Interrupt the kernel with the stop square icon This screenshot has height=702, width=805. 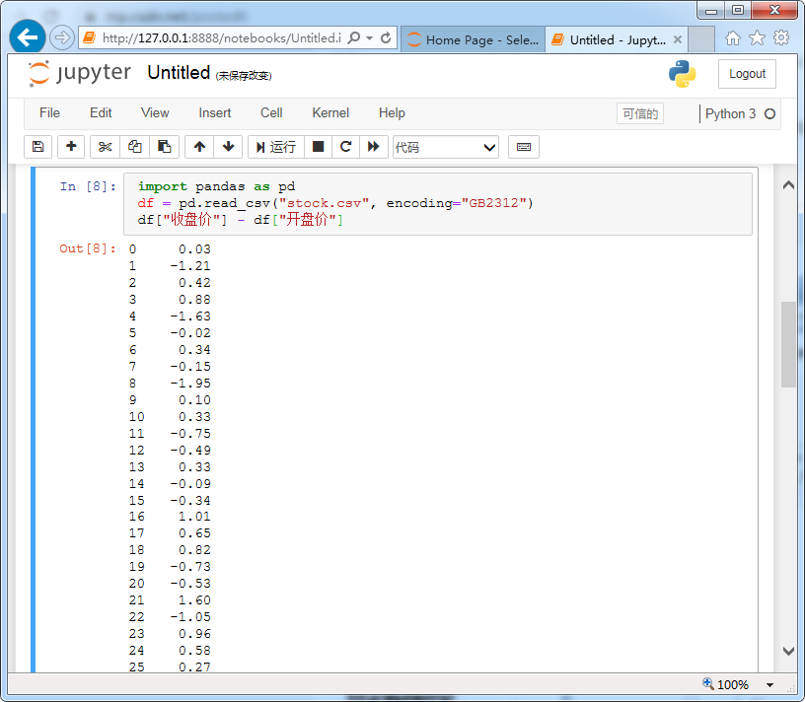(x=319, y=147)
